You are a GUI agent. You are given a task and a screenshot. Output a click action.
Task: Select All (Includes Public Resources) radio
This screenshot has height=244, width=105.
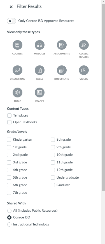[x=9, y=211]
